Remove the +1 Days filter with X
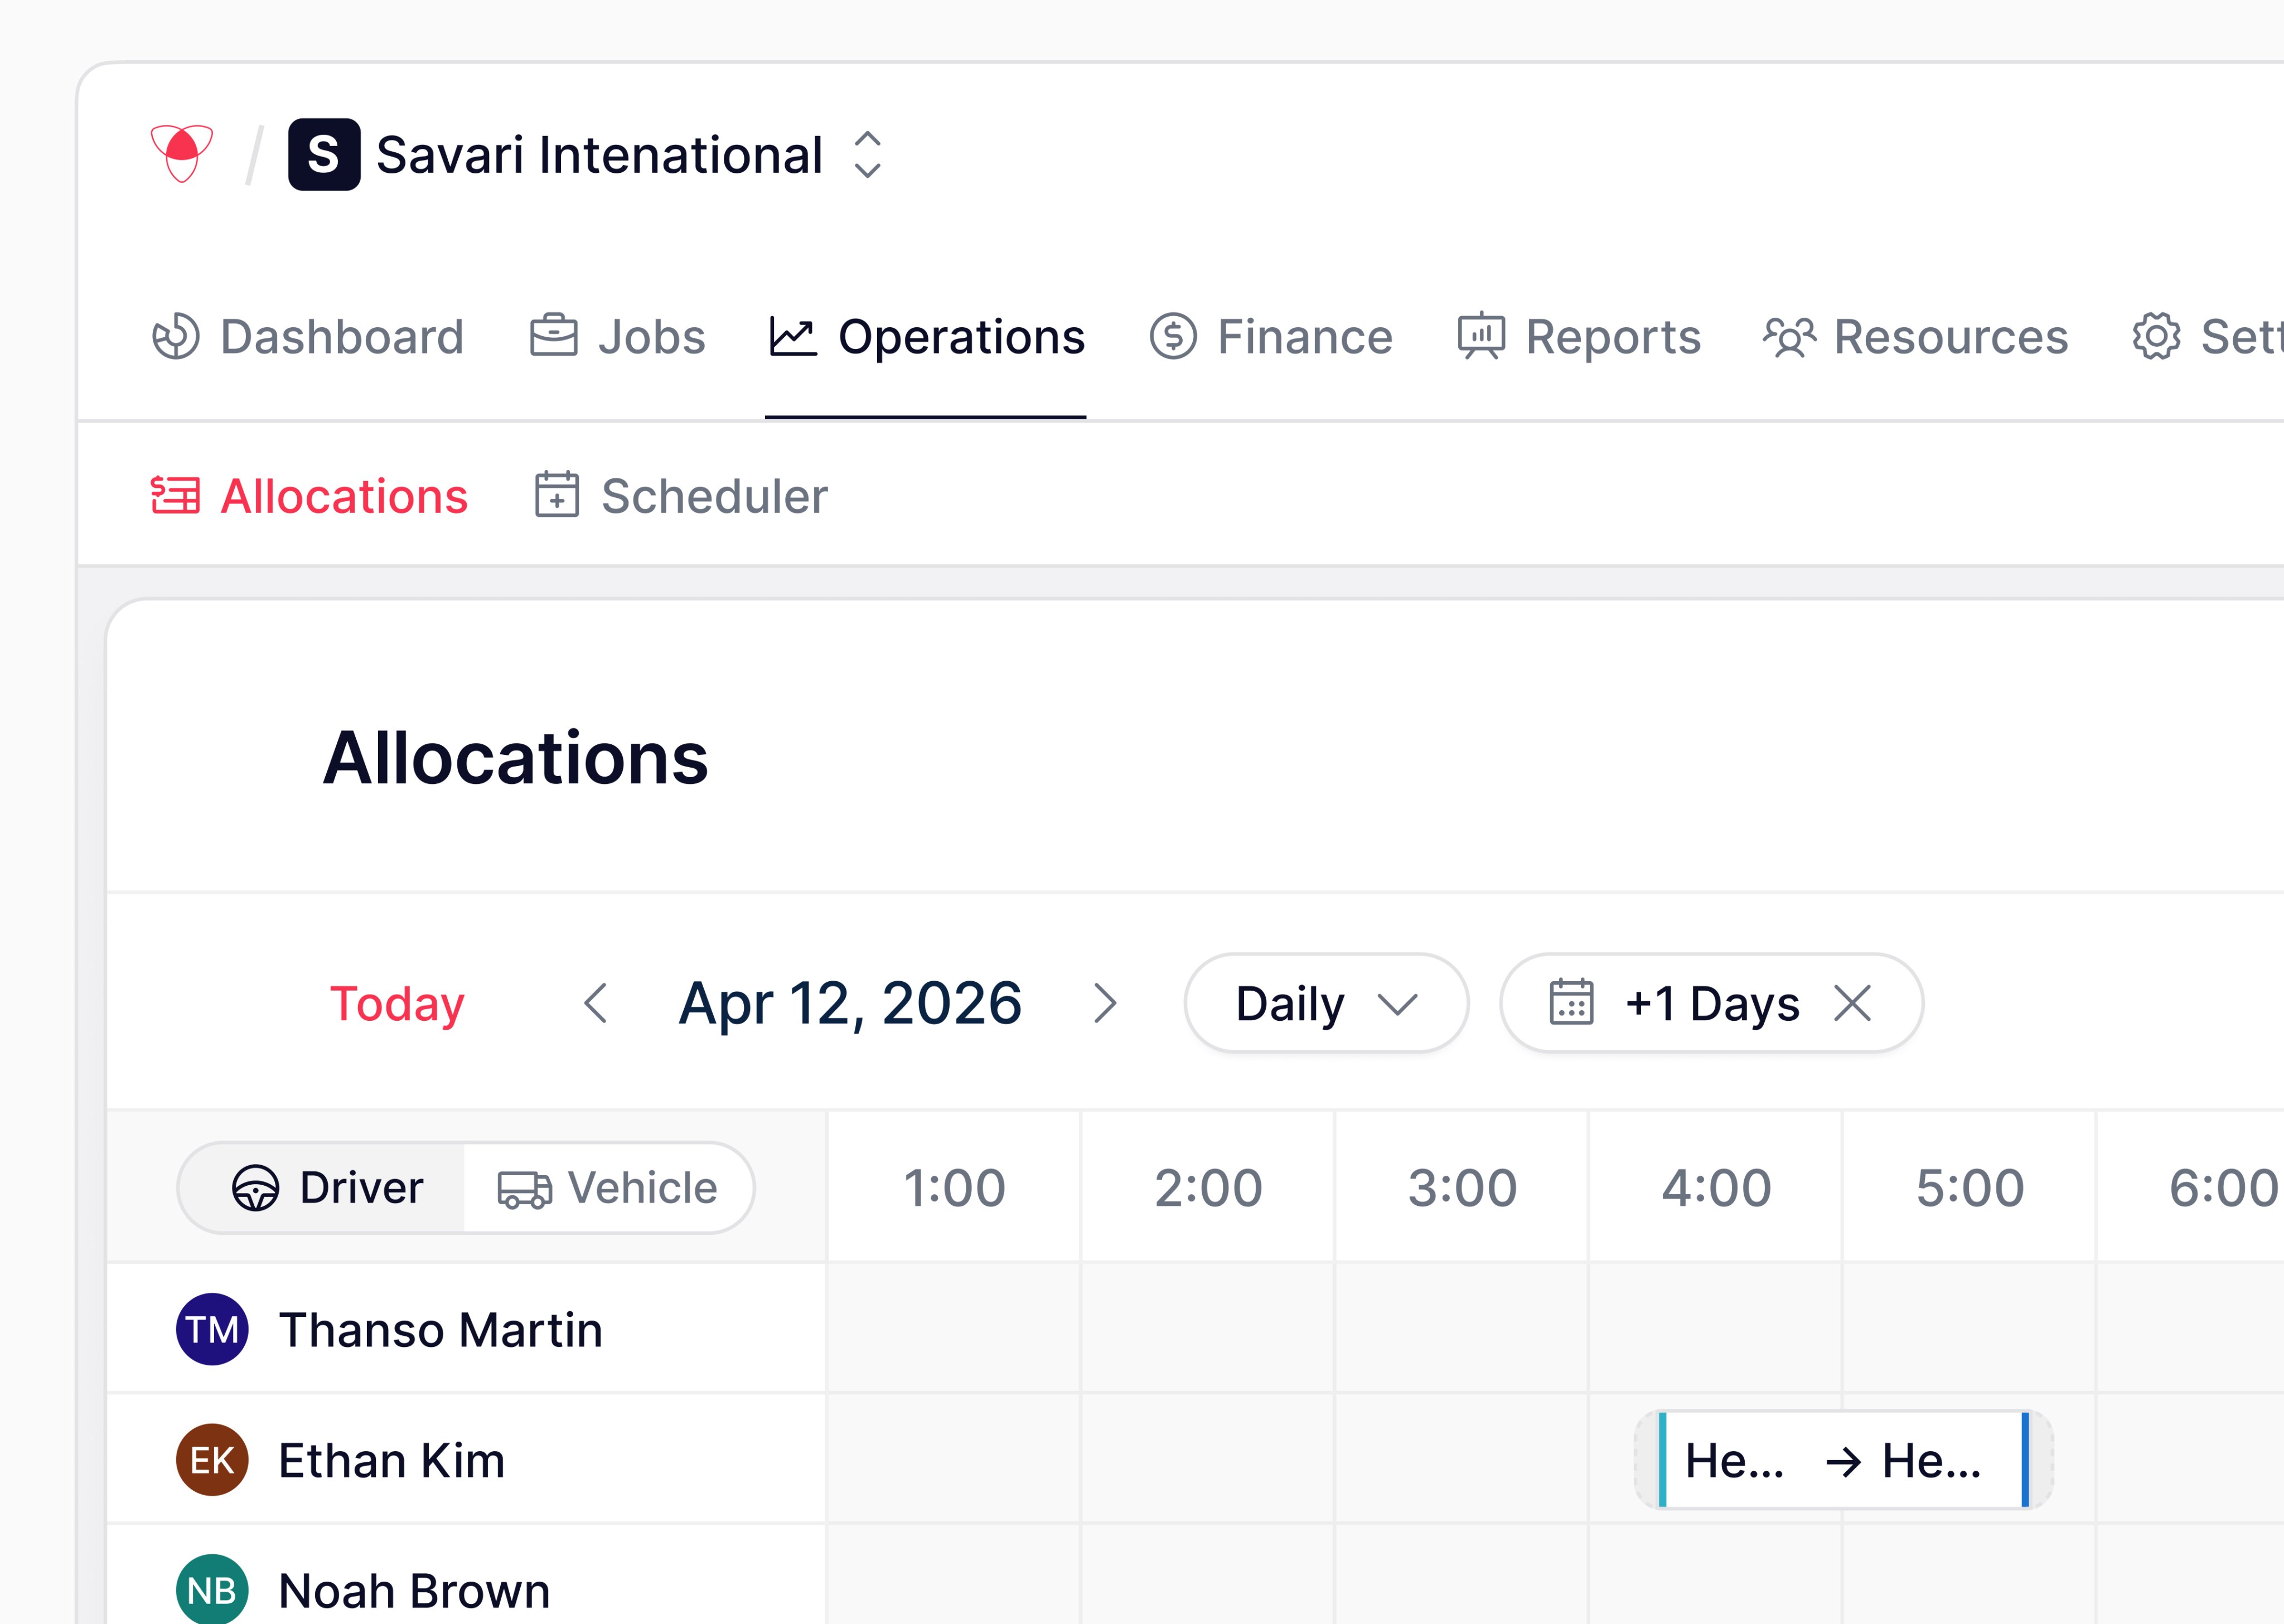The height and width of the screenshot is (1624, 2284). coord(1852,1003)
